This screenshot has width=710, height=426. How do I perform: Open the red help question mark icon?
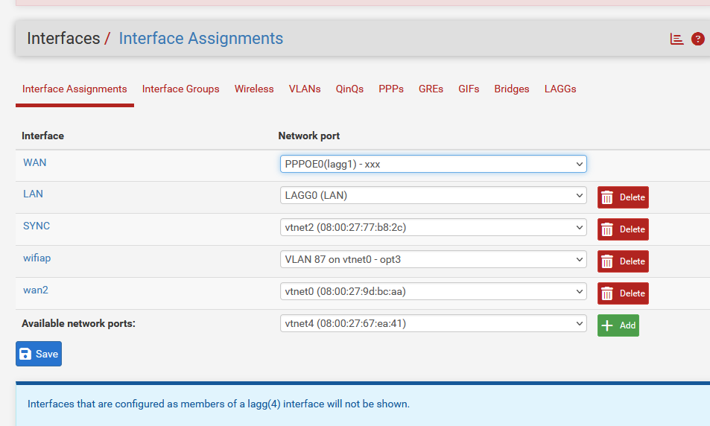tap(697, 39)
